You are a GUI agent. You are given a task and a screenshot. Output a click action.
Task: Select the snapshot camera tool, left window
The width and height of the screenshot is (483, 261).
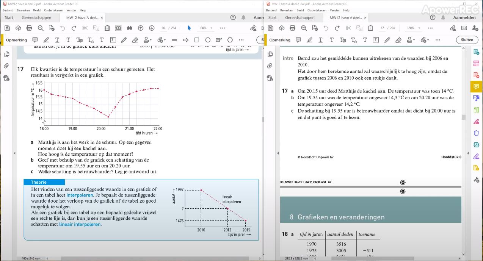pyautogui.click(x=118, y=28)
